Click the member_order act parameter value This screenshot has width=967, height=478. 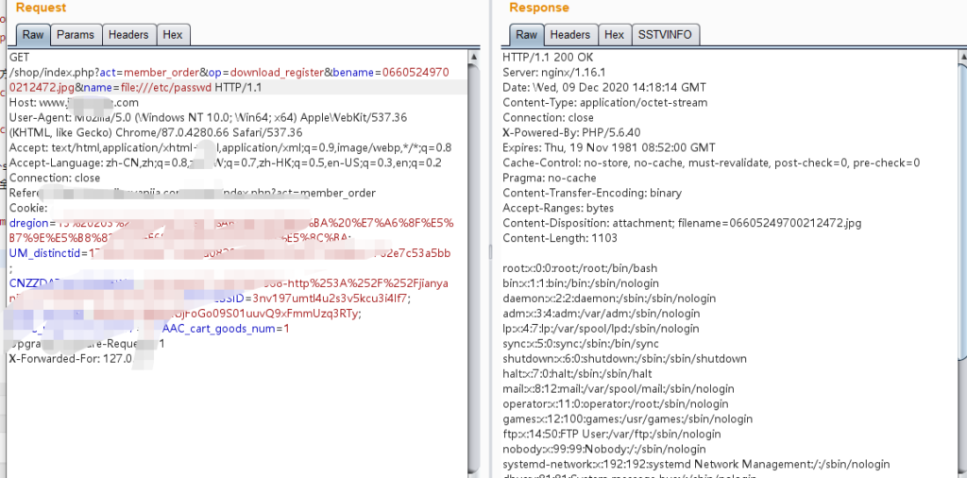click(x=162, y=73)
